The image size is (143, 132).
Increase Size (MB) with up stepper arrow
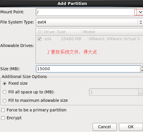click(x=142, y=67)
